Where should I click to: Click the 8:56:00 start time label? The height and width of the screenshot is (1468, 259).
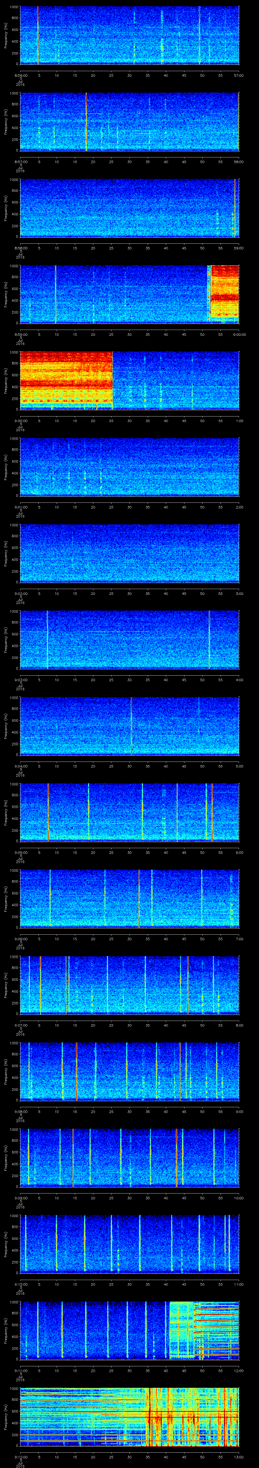(20, 75)
